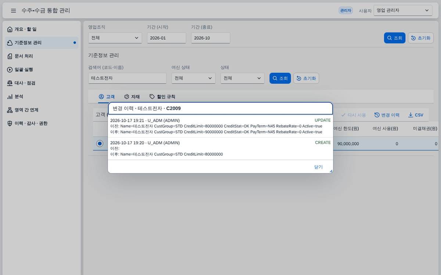441x275 pixels.
Task: Switch to the 자재 tab
Action: [x=132, y=97]
